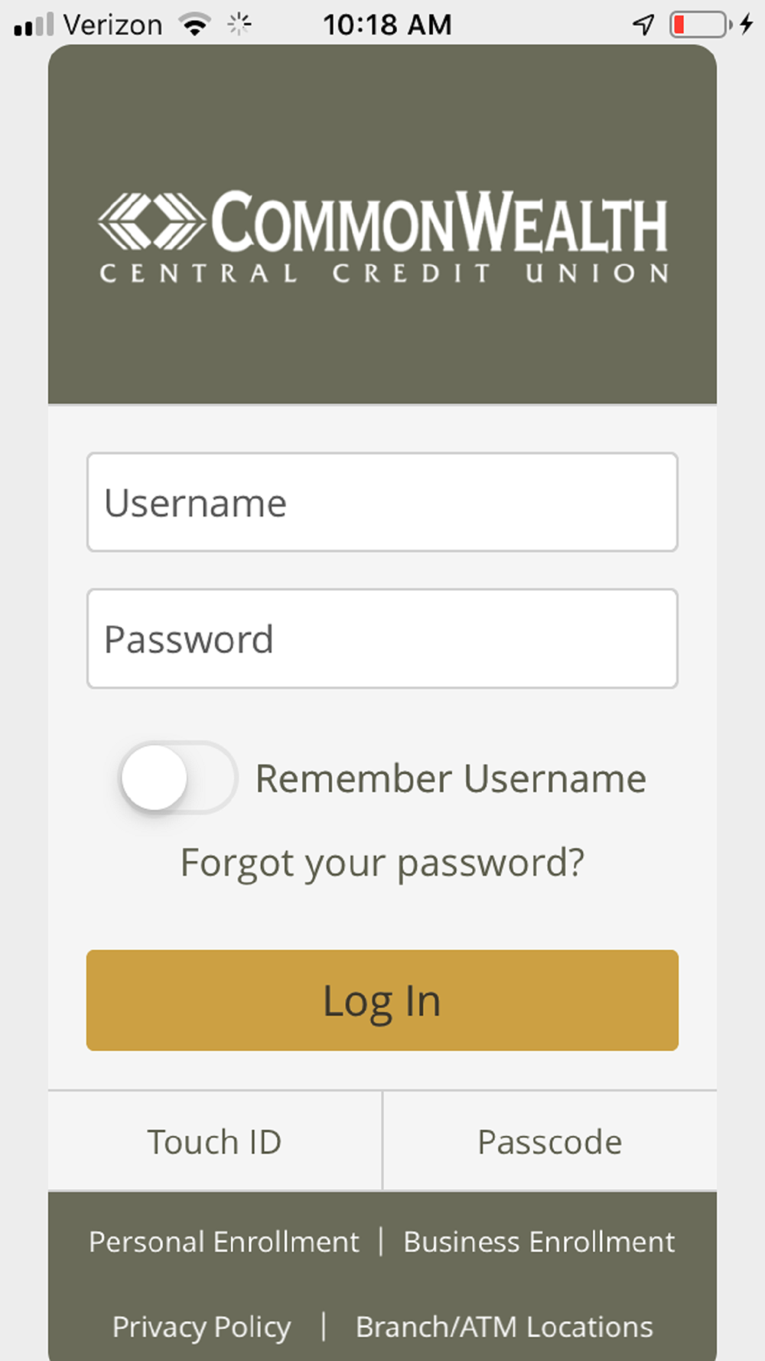Tap the network activity spinner icon
Image resolution: width=765 pixels, height=1361 pixels.
coord(239,25)
